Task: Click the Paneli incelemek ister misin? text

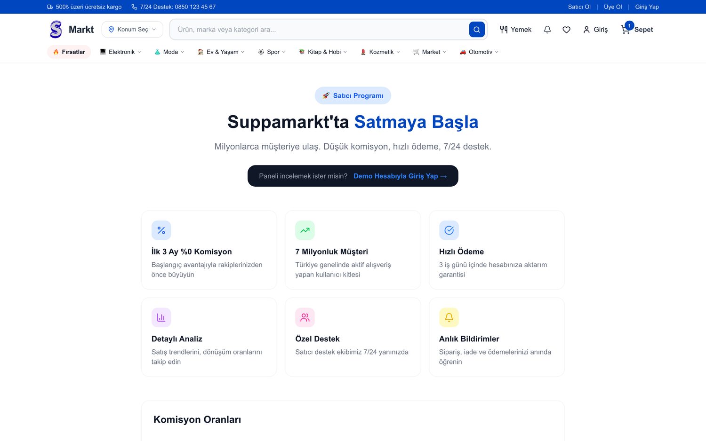Action: 303,176
